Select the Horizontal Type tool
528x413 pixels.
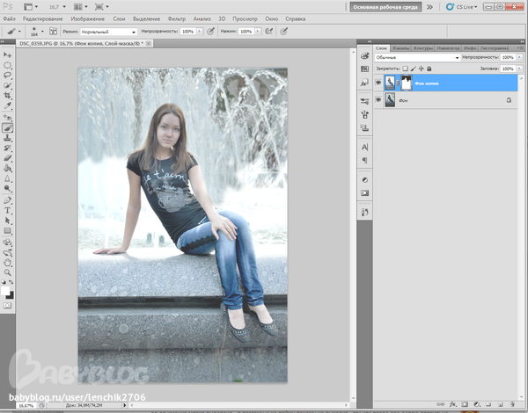pyautogui.click(x=8, y=210)
